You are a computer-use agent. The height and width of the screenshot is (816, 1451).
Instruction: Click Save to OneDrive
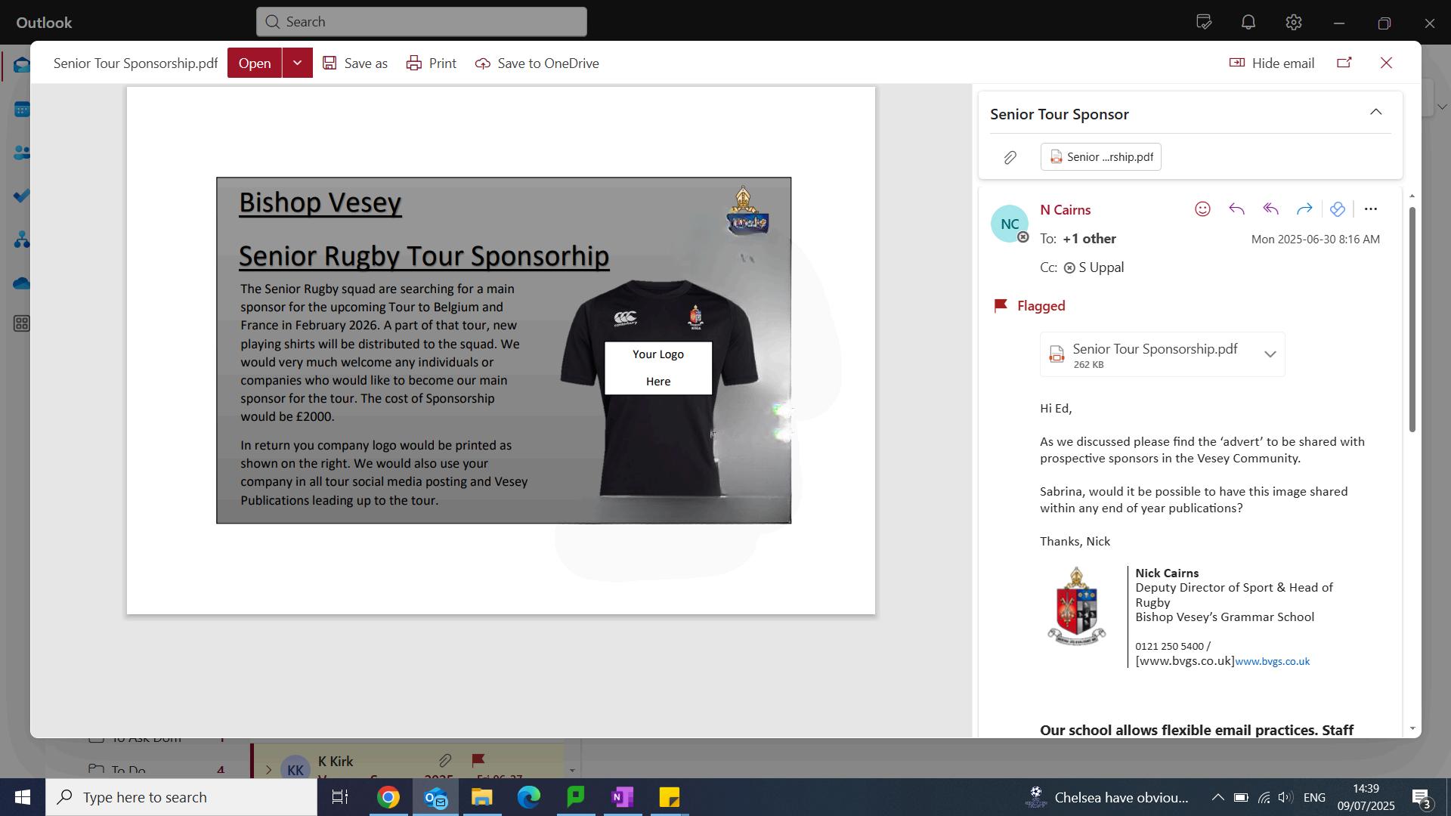click(537, 63)
